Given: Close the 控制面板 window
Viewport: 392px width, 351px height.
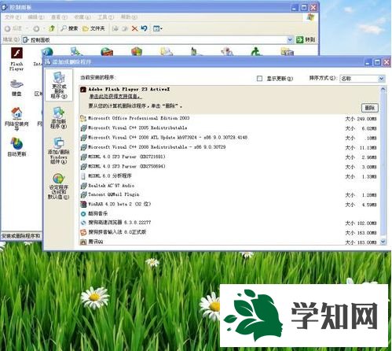Looking at the screenshot, I should tap(313, 8).
